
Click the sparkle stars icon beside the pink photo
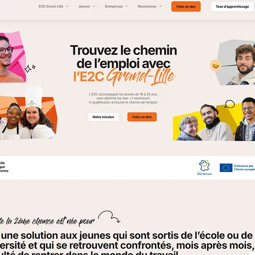pos(30,68)
